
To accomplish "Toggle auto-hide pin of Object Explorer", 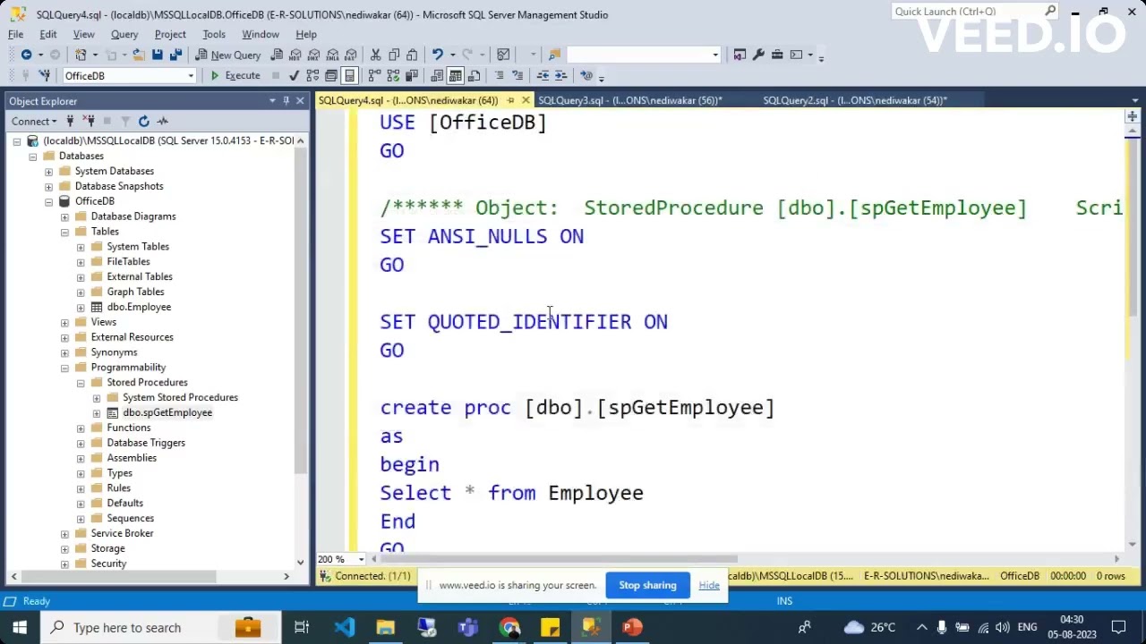I will [286, 101].
